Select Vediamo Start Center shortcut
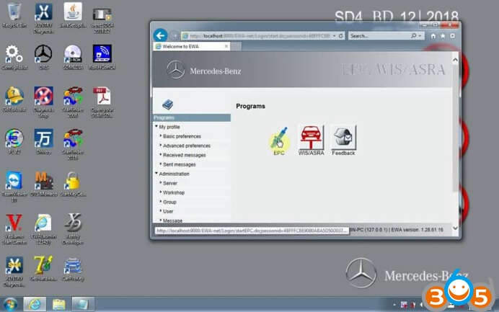This screenshot has height=312, width=499. (x=14, y=229)
